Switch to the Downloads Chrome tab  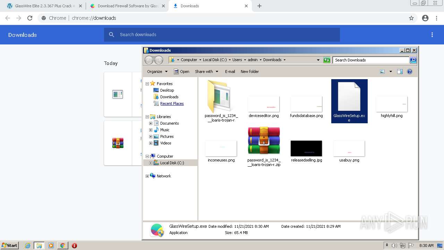point(211,6)
